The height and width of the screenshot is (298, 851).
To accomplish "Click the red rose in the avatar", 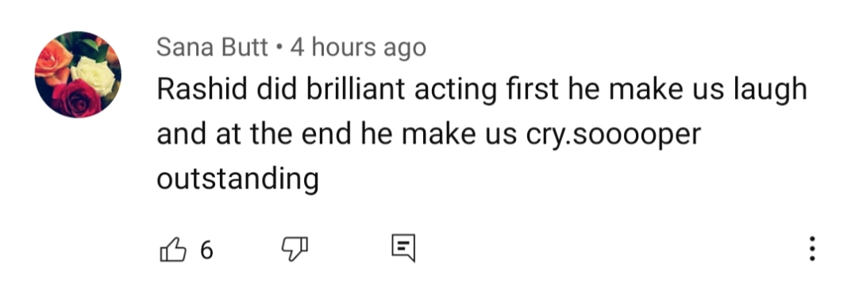I will [76, 98].
